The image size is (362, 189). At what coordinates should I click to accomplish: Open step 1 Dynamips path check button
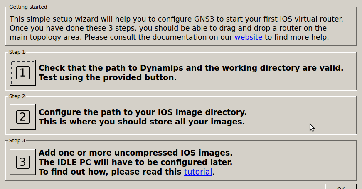tap(22, 73)
